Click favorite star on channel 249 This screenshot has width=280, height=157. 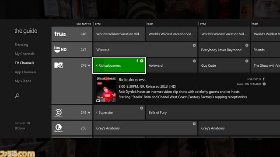[x=89, y=113]
